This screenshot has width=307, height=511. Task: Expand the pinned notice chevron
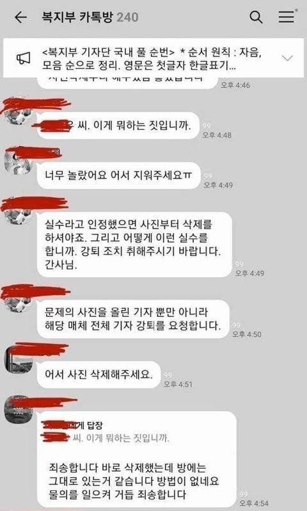pyautogui.click(x=287, y=58)
